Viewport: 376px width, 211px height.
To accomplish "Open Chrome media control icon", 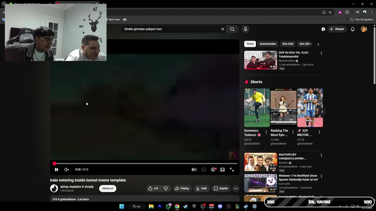I will point(357,12).
